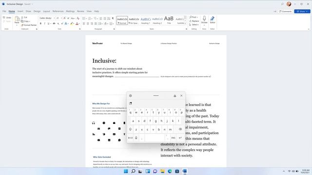The height and width of the screenshot is (175, 312).
Task: Open Windows Start from the taskbar
Action: (126, 171)
